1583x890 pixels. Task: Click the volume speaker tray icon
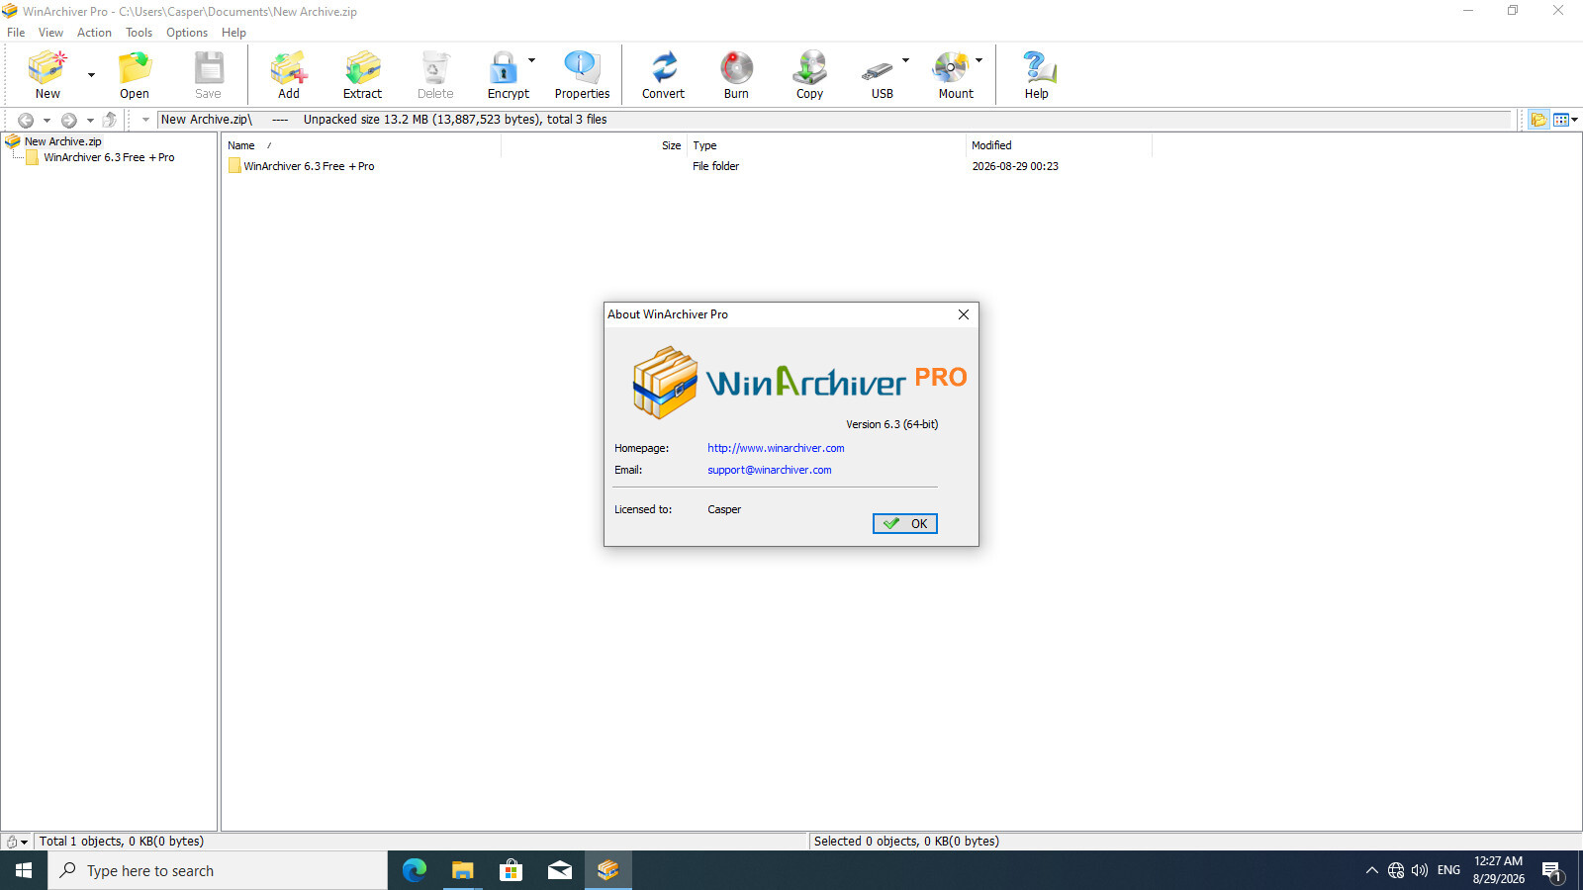[1420, 870]
